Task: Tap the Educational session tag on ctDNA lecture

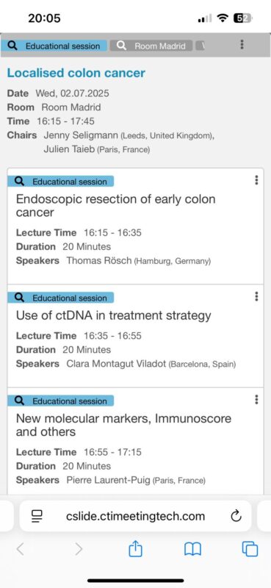Action: (x=61, y=298)
